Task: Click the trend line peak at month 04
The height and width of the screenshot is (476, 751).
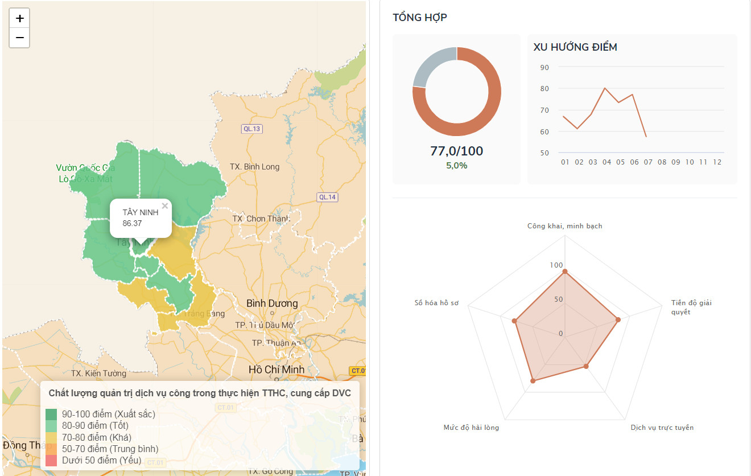Action: [x=605, y=88]
